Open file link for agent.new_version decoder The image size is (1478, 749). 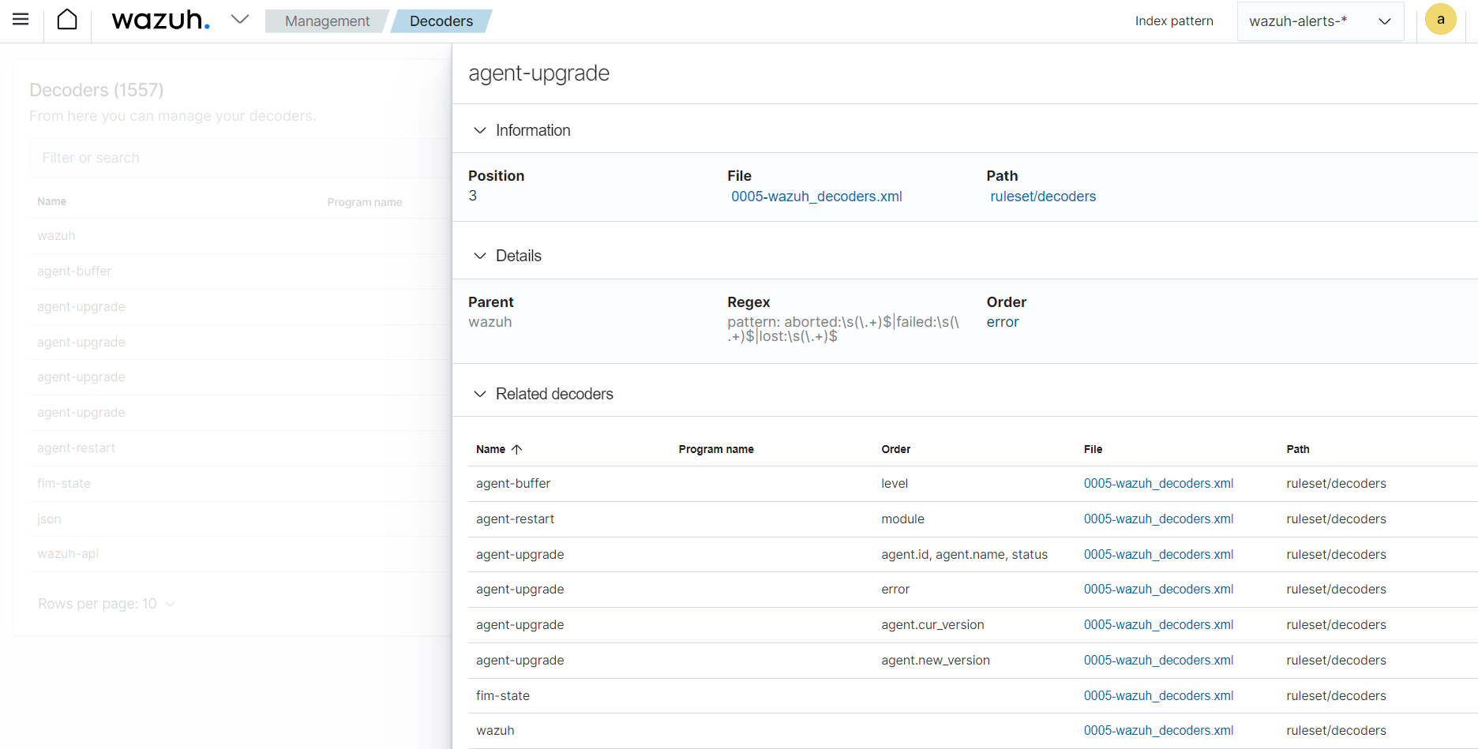click(x=1158, y=661)
